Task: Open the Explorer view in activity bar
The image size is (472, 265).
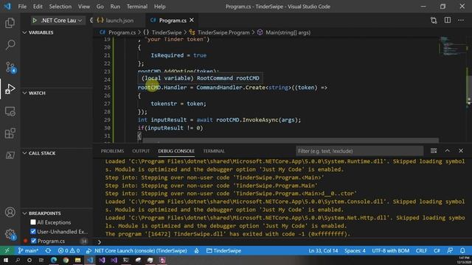Action: coord(10,23)
